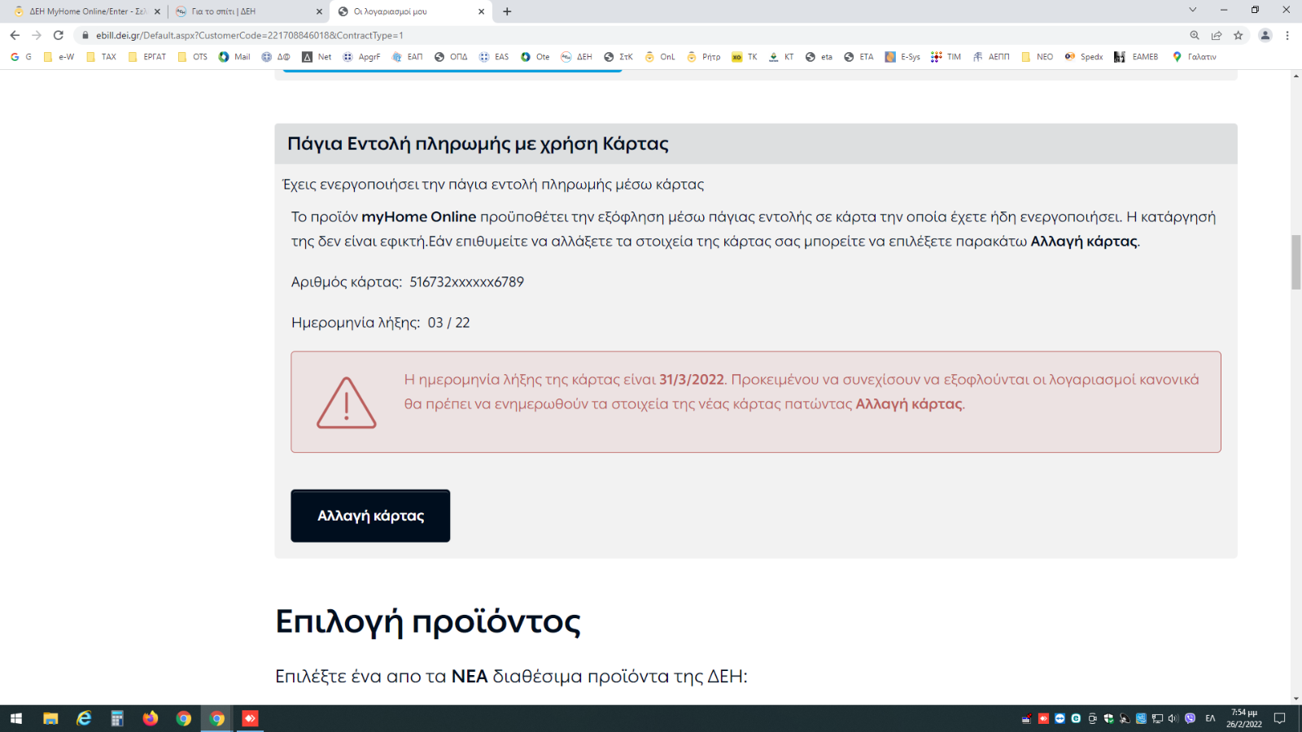Image resolution: width=1302 pixels, height=732 pixels.
Task: Open the ApgrF bookmark
Action: point(361,57)
